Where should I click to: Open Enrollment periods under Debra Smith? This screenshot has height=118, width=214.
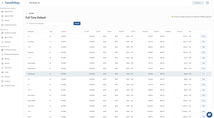tap(10, 33)
